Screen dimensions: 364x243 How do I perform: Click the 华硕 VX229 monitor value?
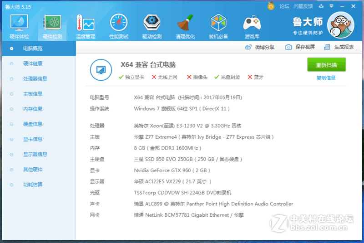(172, 181)
